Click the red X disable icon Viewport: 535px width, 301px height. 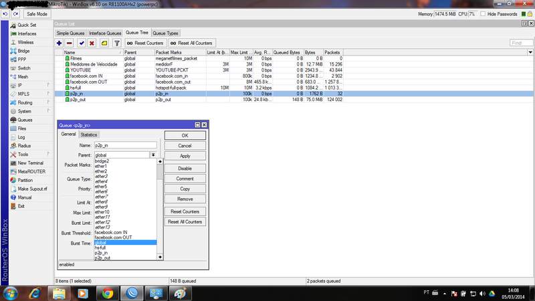[92, 43]
